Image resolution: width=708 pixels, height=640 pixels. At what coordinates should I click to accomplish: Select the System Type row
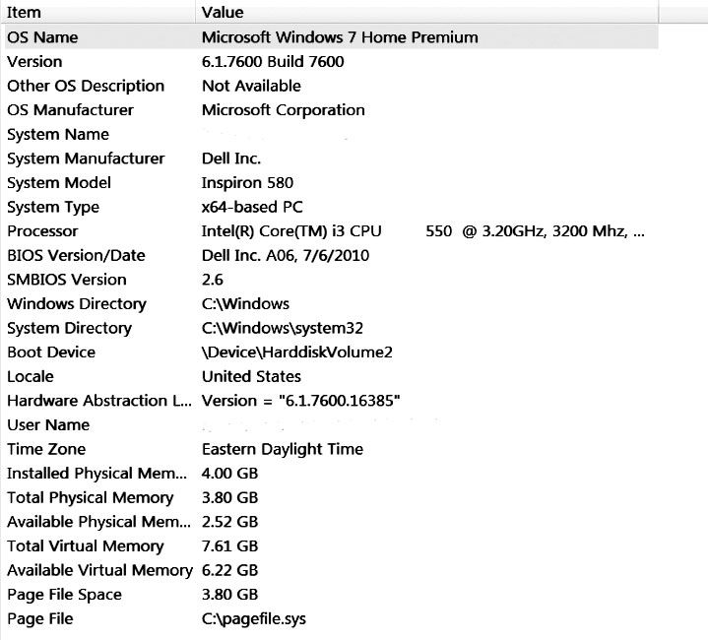click(53, 207)
